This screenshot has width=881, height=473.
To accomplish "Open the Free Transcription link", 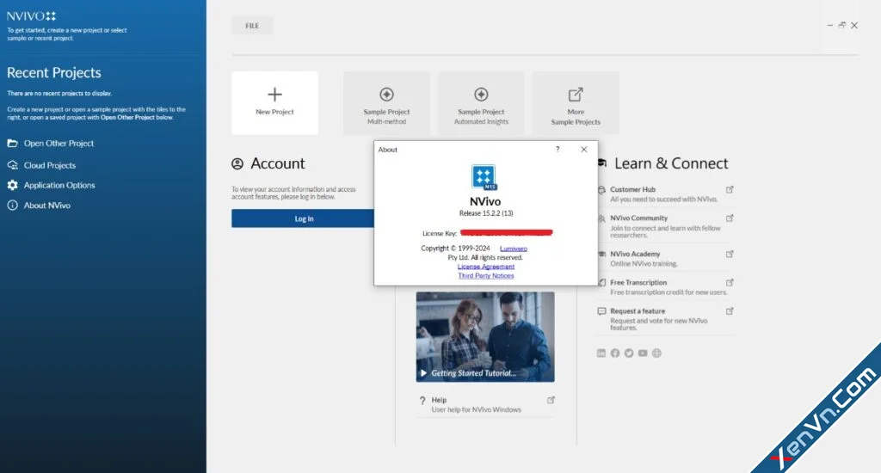I will [638, 283].
